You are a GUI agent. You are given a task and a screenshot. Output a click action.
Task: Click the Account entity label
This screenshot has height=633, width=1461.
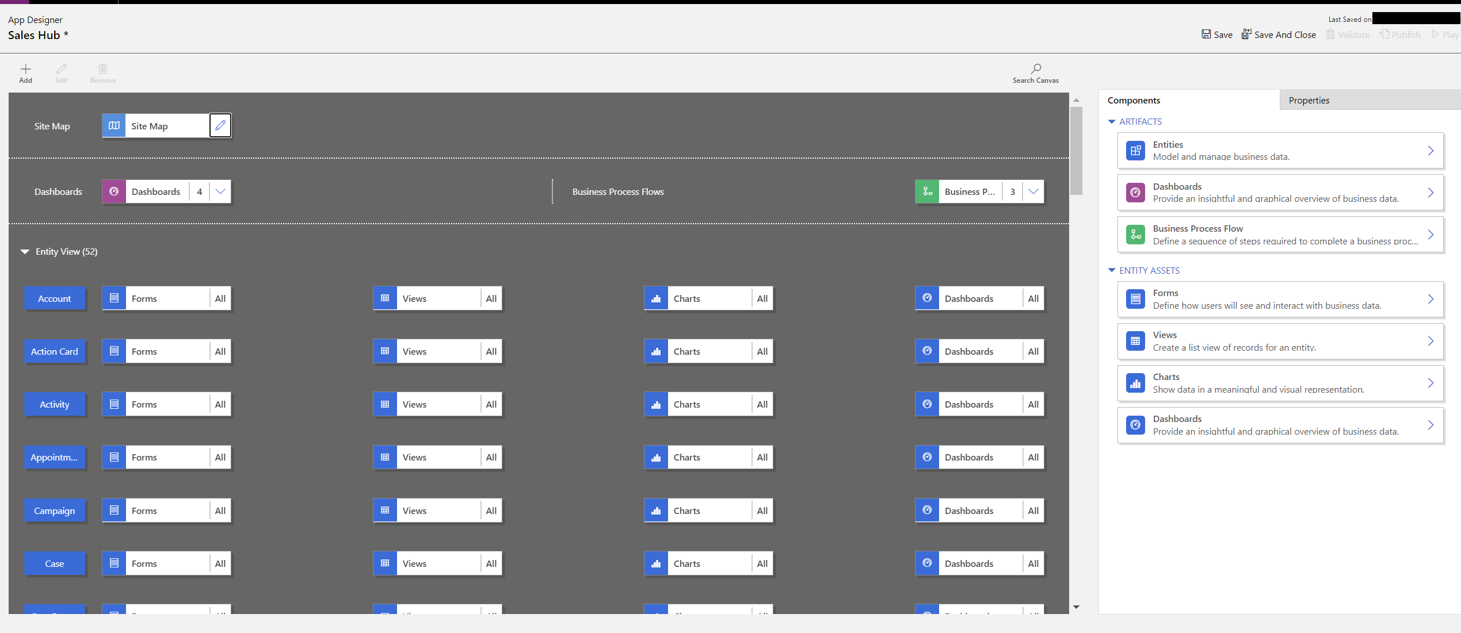click(x=53, y=298)
